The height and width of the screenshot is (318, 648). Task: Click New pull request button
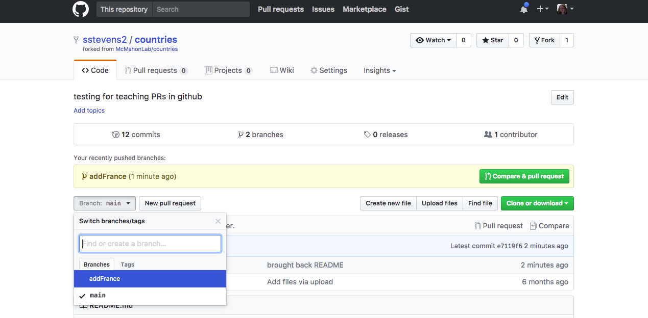[x=170, y=203]
